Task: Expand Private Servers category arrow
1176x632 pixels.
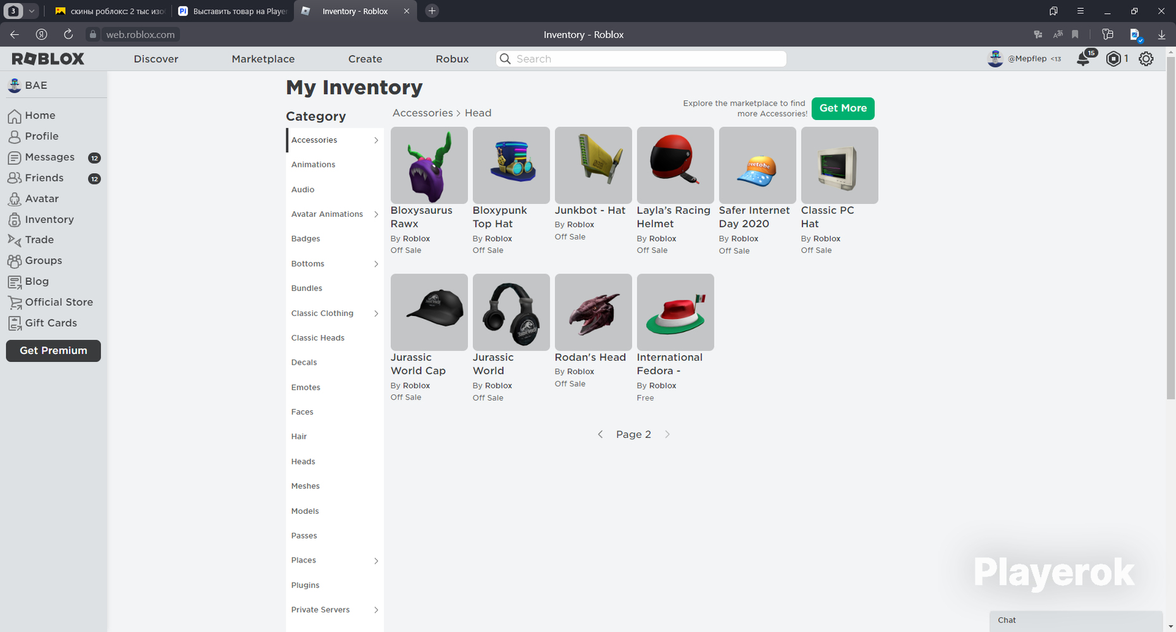Action: tap(376, 610)
